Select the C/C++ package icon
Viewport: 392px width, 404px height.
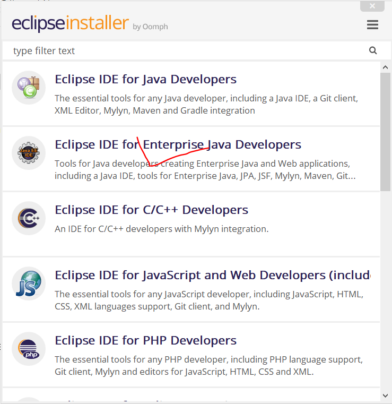pos(29,218)
